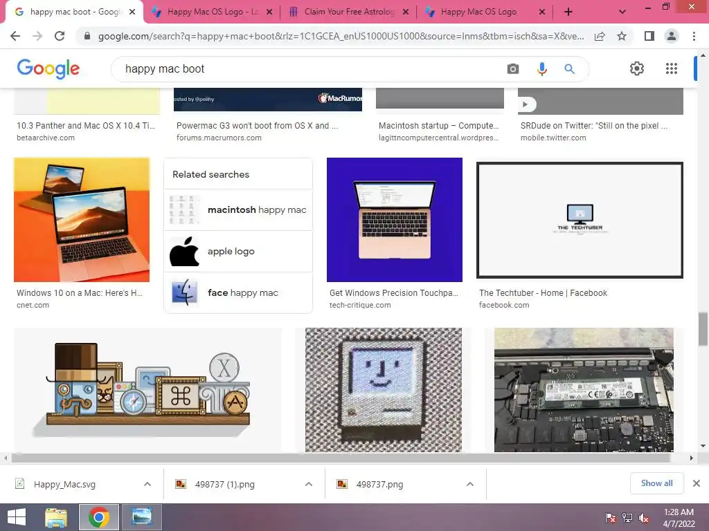Open the Windows Start menu
The width and height of the screenshot is (709, 531).
tap(17, 517)
